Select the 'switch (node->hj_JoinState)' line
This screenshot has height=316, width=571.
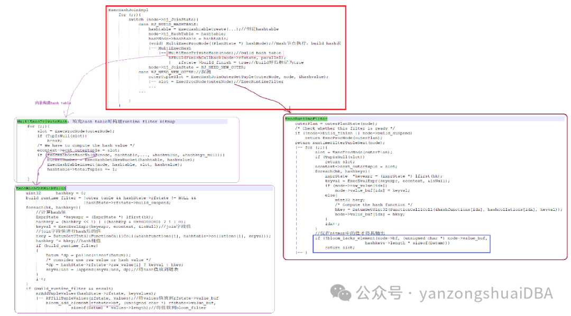[x=163, y=20]
